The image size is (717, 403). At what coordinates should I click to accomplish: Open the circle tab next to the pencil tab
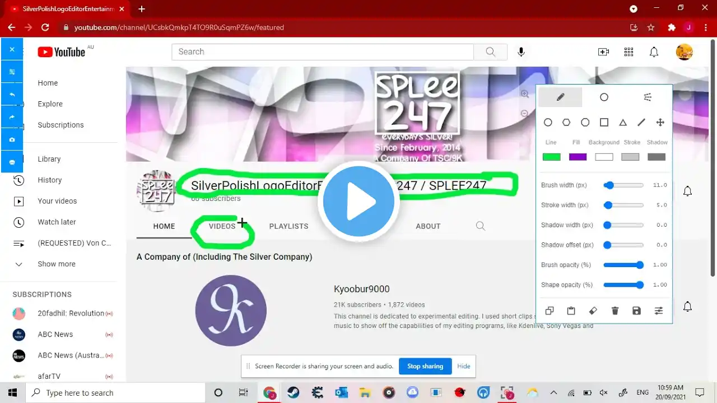click(x=604, y=97)
